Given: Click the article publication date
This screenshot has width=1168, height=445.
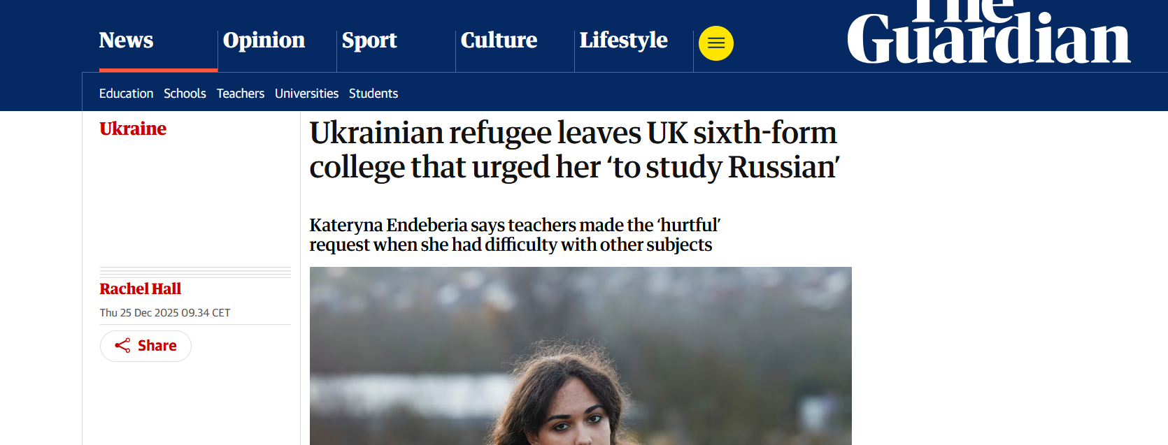Looking at the screenshot, I should [165, 313].
